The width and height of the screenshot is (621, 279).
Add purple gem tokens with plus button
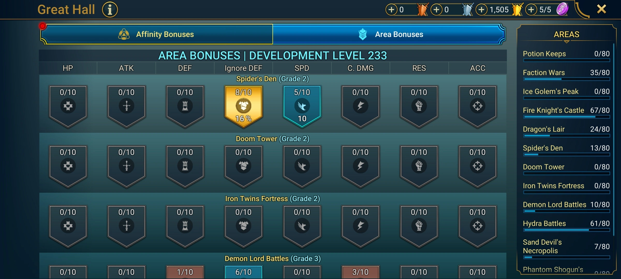coord(531,10)
